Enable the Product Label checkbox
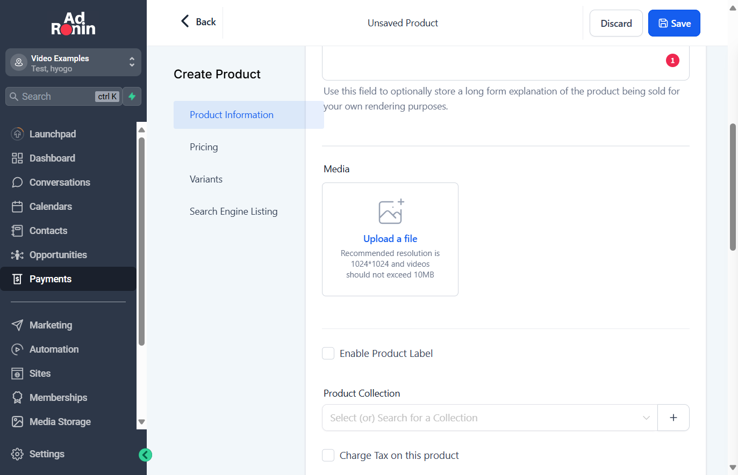This screenshot has width=738, height=475. tap(328, 353)
